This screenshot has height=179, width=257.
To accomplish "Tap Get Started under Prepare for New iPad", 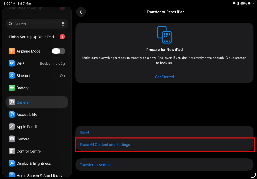I will click(x=164, y=77).
